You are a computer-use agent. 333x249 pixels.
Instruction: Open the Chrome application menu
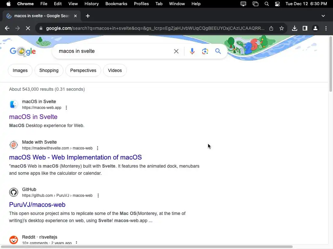[x=25, y=4]
